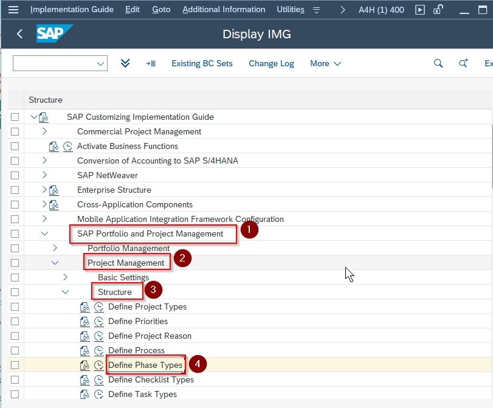Click the session play icon in title bar
This screenshot has height=408, width=493.
419,10
